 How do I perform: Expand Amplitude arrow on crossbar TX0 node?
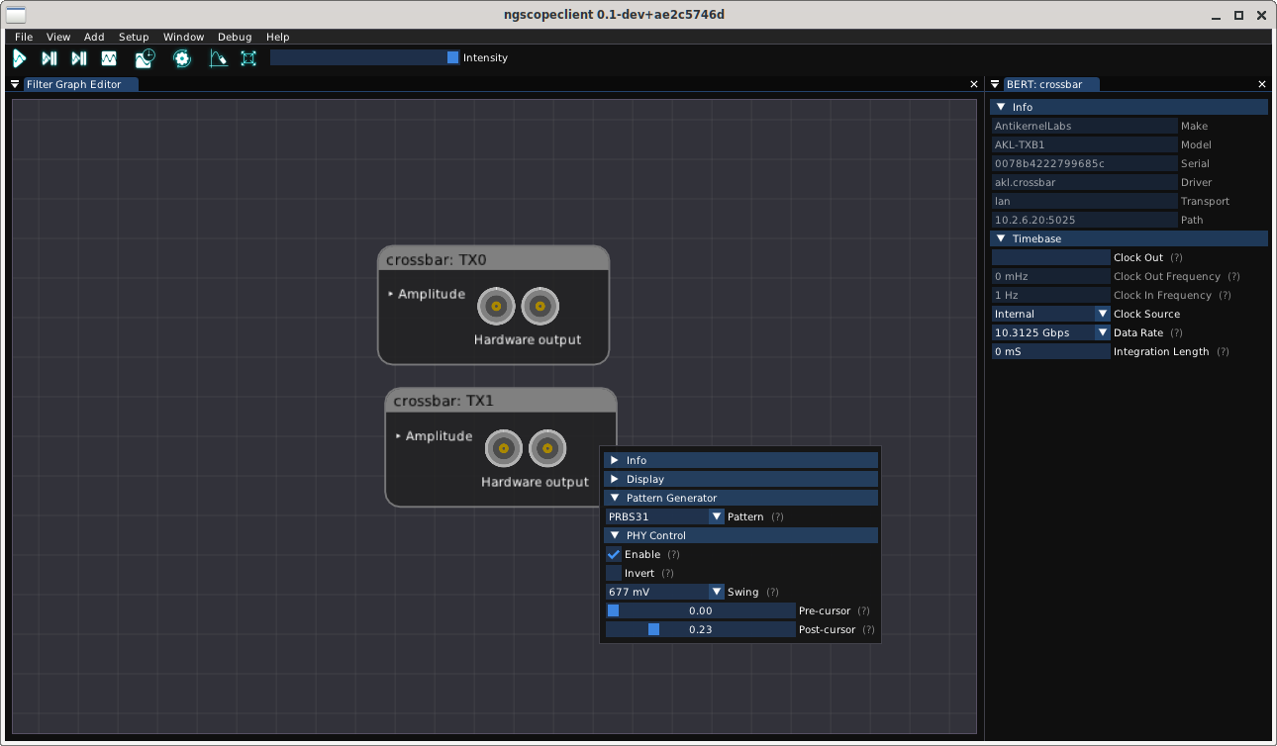tap(391, 294)
